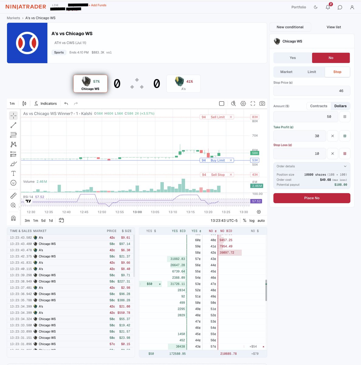Edit the Amount input field
The image size is (361, 365).
click(x=305, y=116)
